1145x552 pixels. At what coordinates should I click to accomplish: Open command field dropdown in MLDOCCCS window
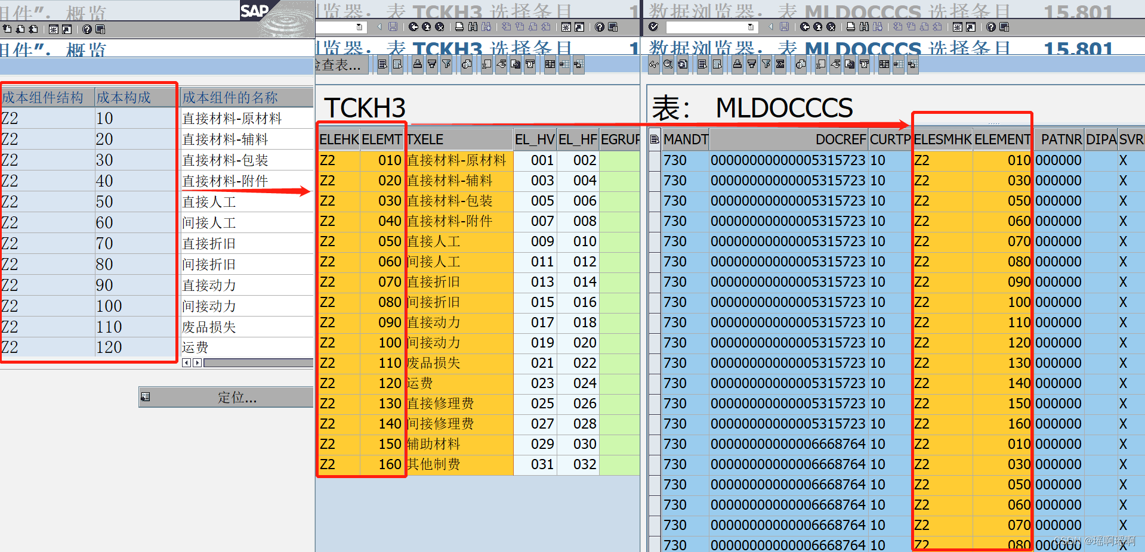click(x=751, y=27)
